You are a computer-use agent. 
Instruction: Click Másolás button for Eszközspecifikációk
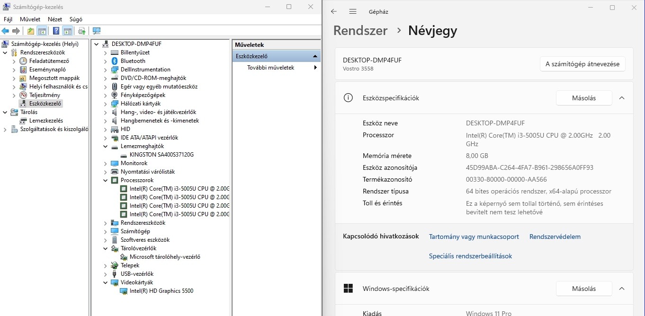584,98
